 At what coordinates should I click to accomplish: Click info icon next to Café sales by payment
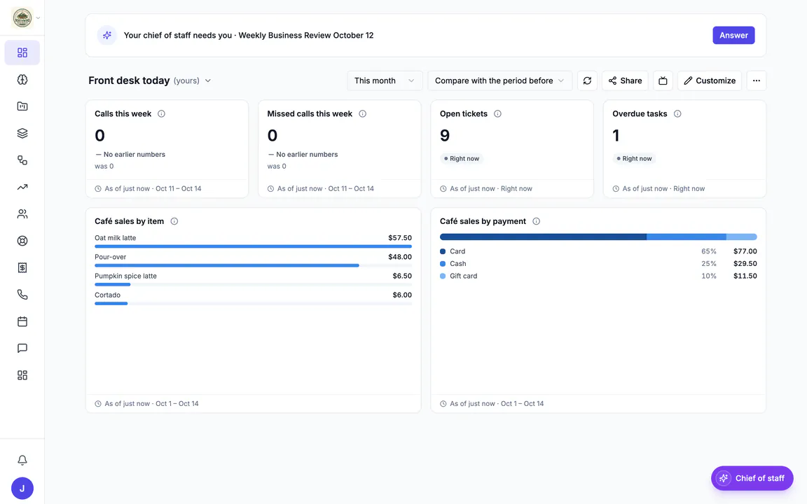pyautogui.click(x=537, y=221)
